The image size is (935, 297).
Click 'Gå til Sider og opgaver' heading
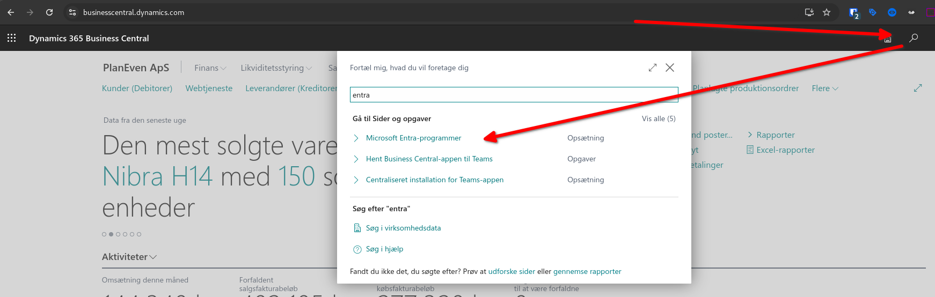(x=392, y=118)
